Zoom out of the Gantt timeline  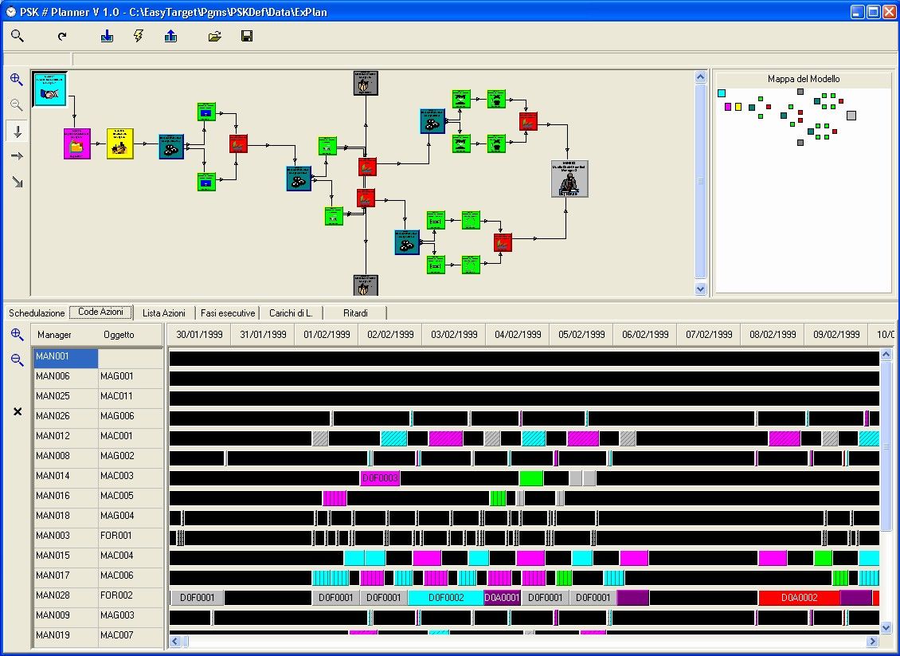click(x=18, y=360)
